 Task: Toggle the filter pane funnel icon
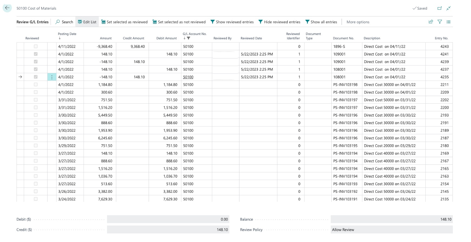(x=440, y=22)
